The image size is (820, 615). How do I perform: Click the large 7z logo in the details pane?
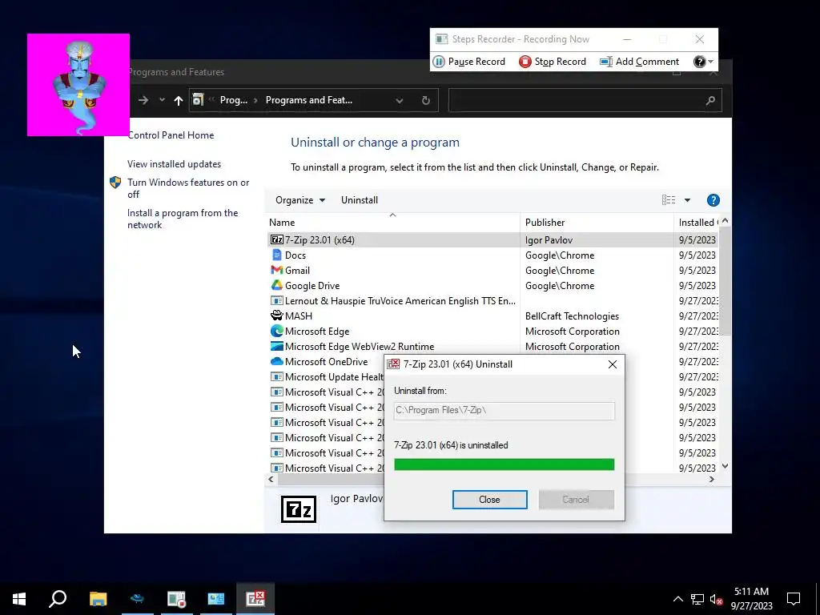tap(299, 508)
